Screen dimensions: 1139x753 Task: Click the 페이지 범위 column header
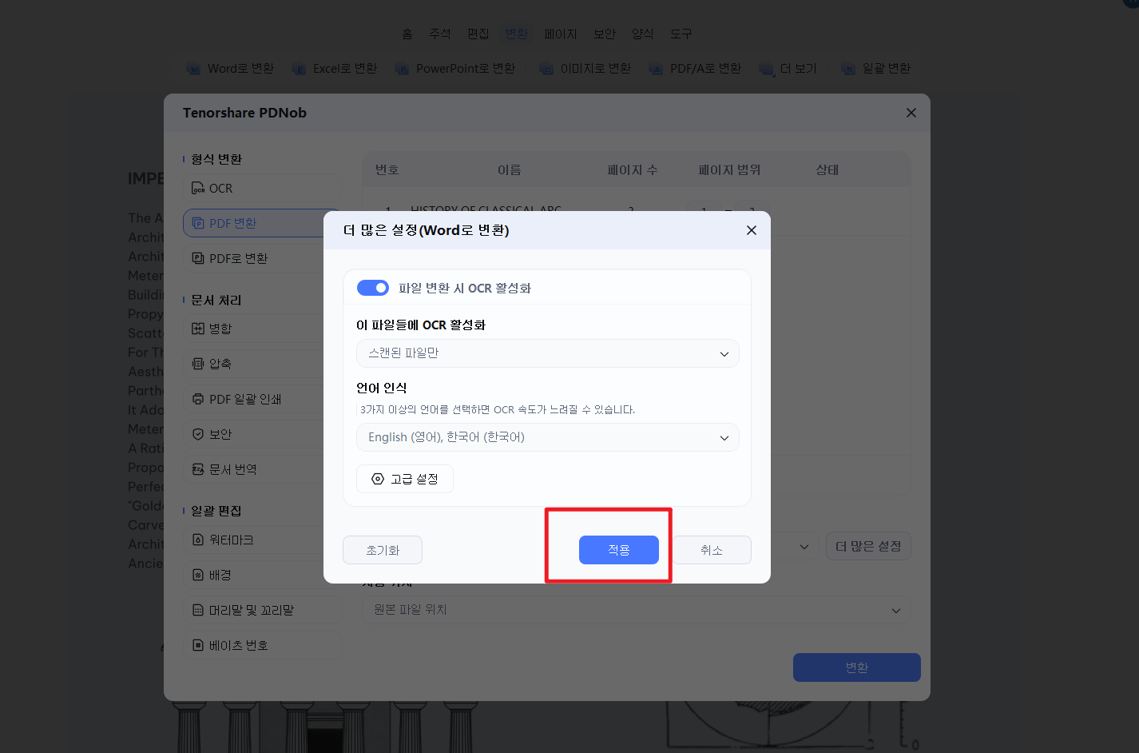click(729, 169)
